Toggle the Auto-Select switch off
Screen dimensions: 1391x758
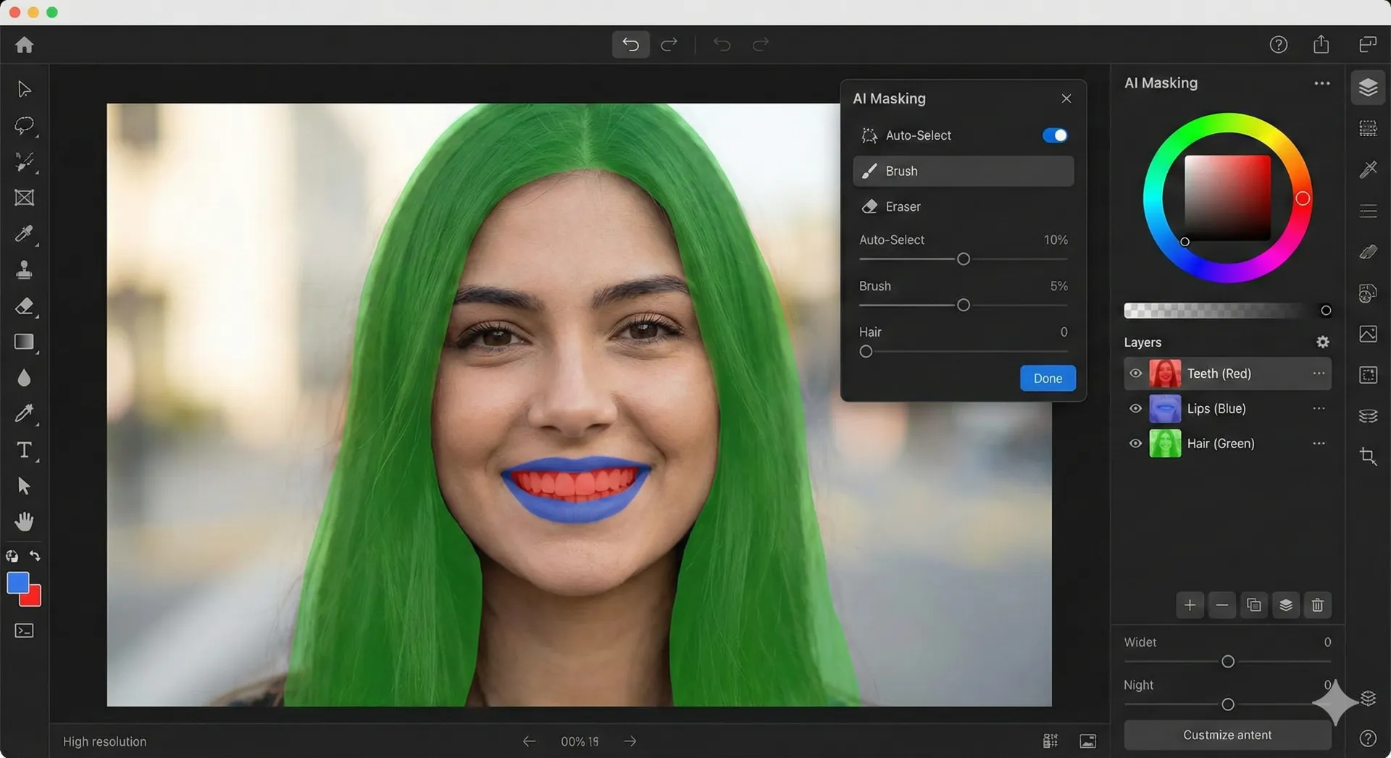coord(1054,135)
